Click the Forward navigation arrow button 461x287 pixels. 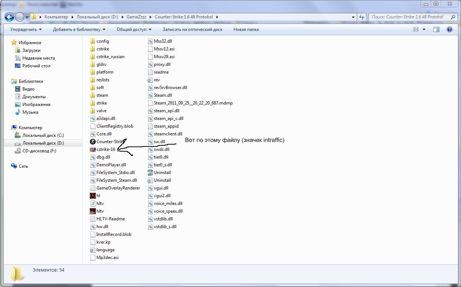coord(20,17)
